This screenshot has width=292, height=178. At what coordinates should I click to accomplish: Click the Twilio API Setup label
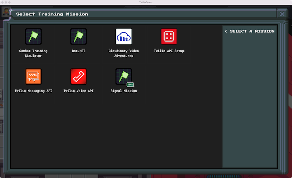(169, 51)
